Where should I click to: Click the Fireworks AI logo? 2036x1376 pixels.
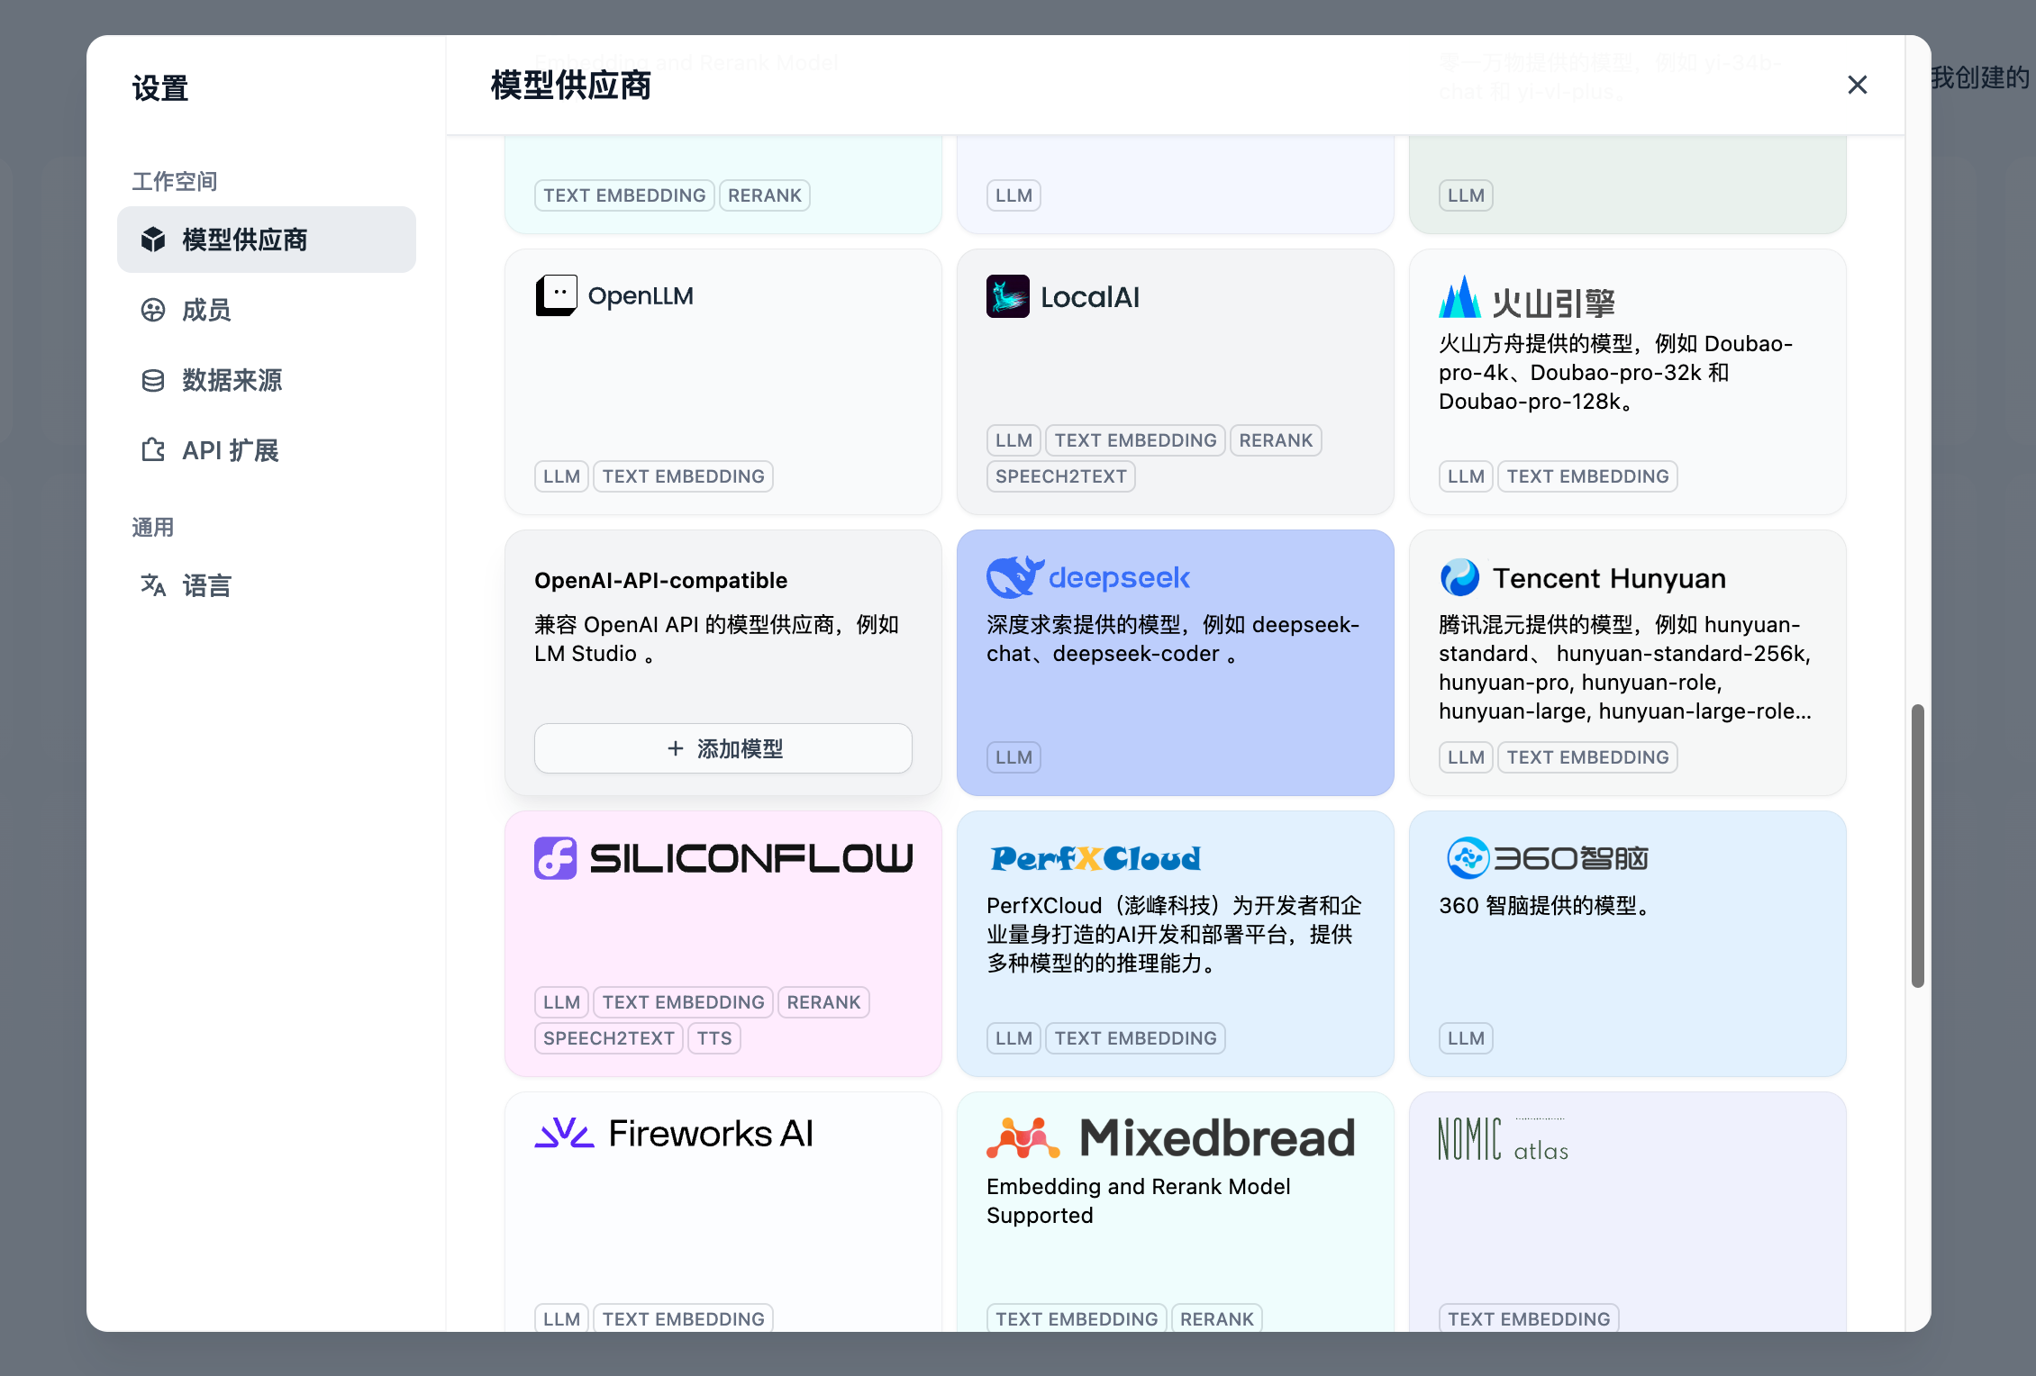(x=674, y=1134)
